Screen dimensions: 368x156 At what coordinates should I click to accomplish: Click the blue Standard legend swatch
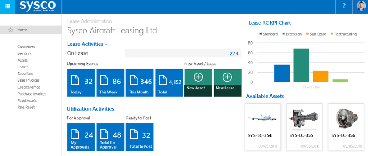point(261,34)
